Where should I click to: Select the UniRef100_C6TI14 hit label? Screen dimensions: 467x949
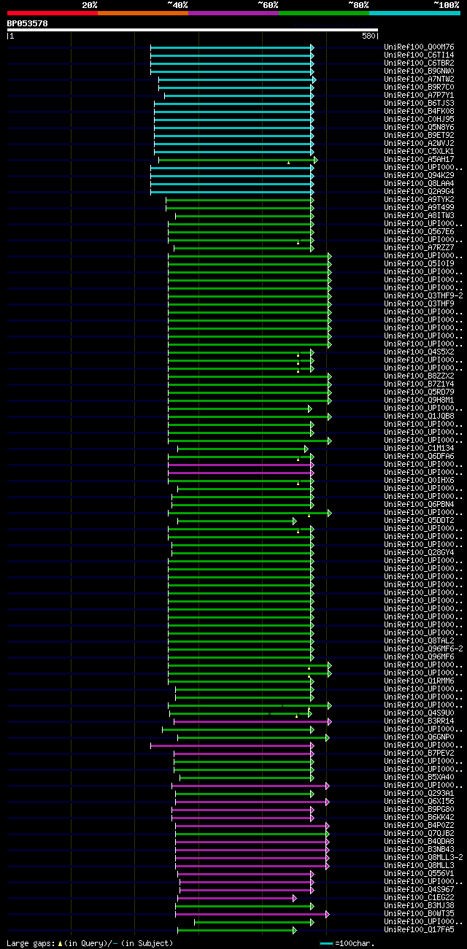click(x=419, y=55)
